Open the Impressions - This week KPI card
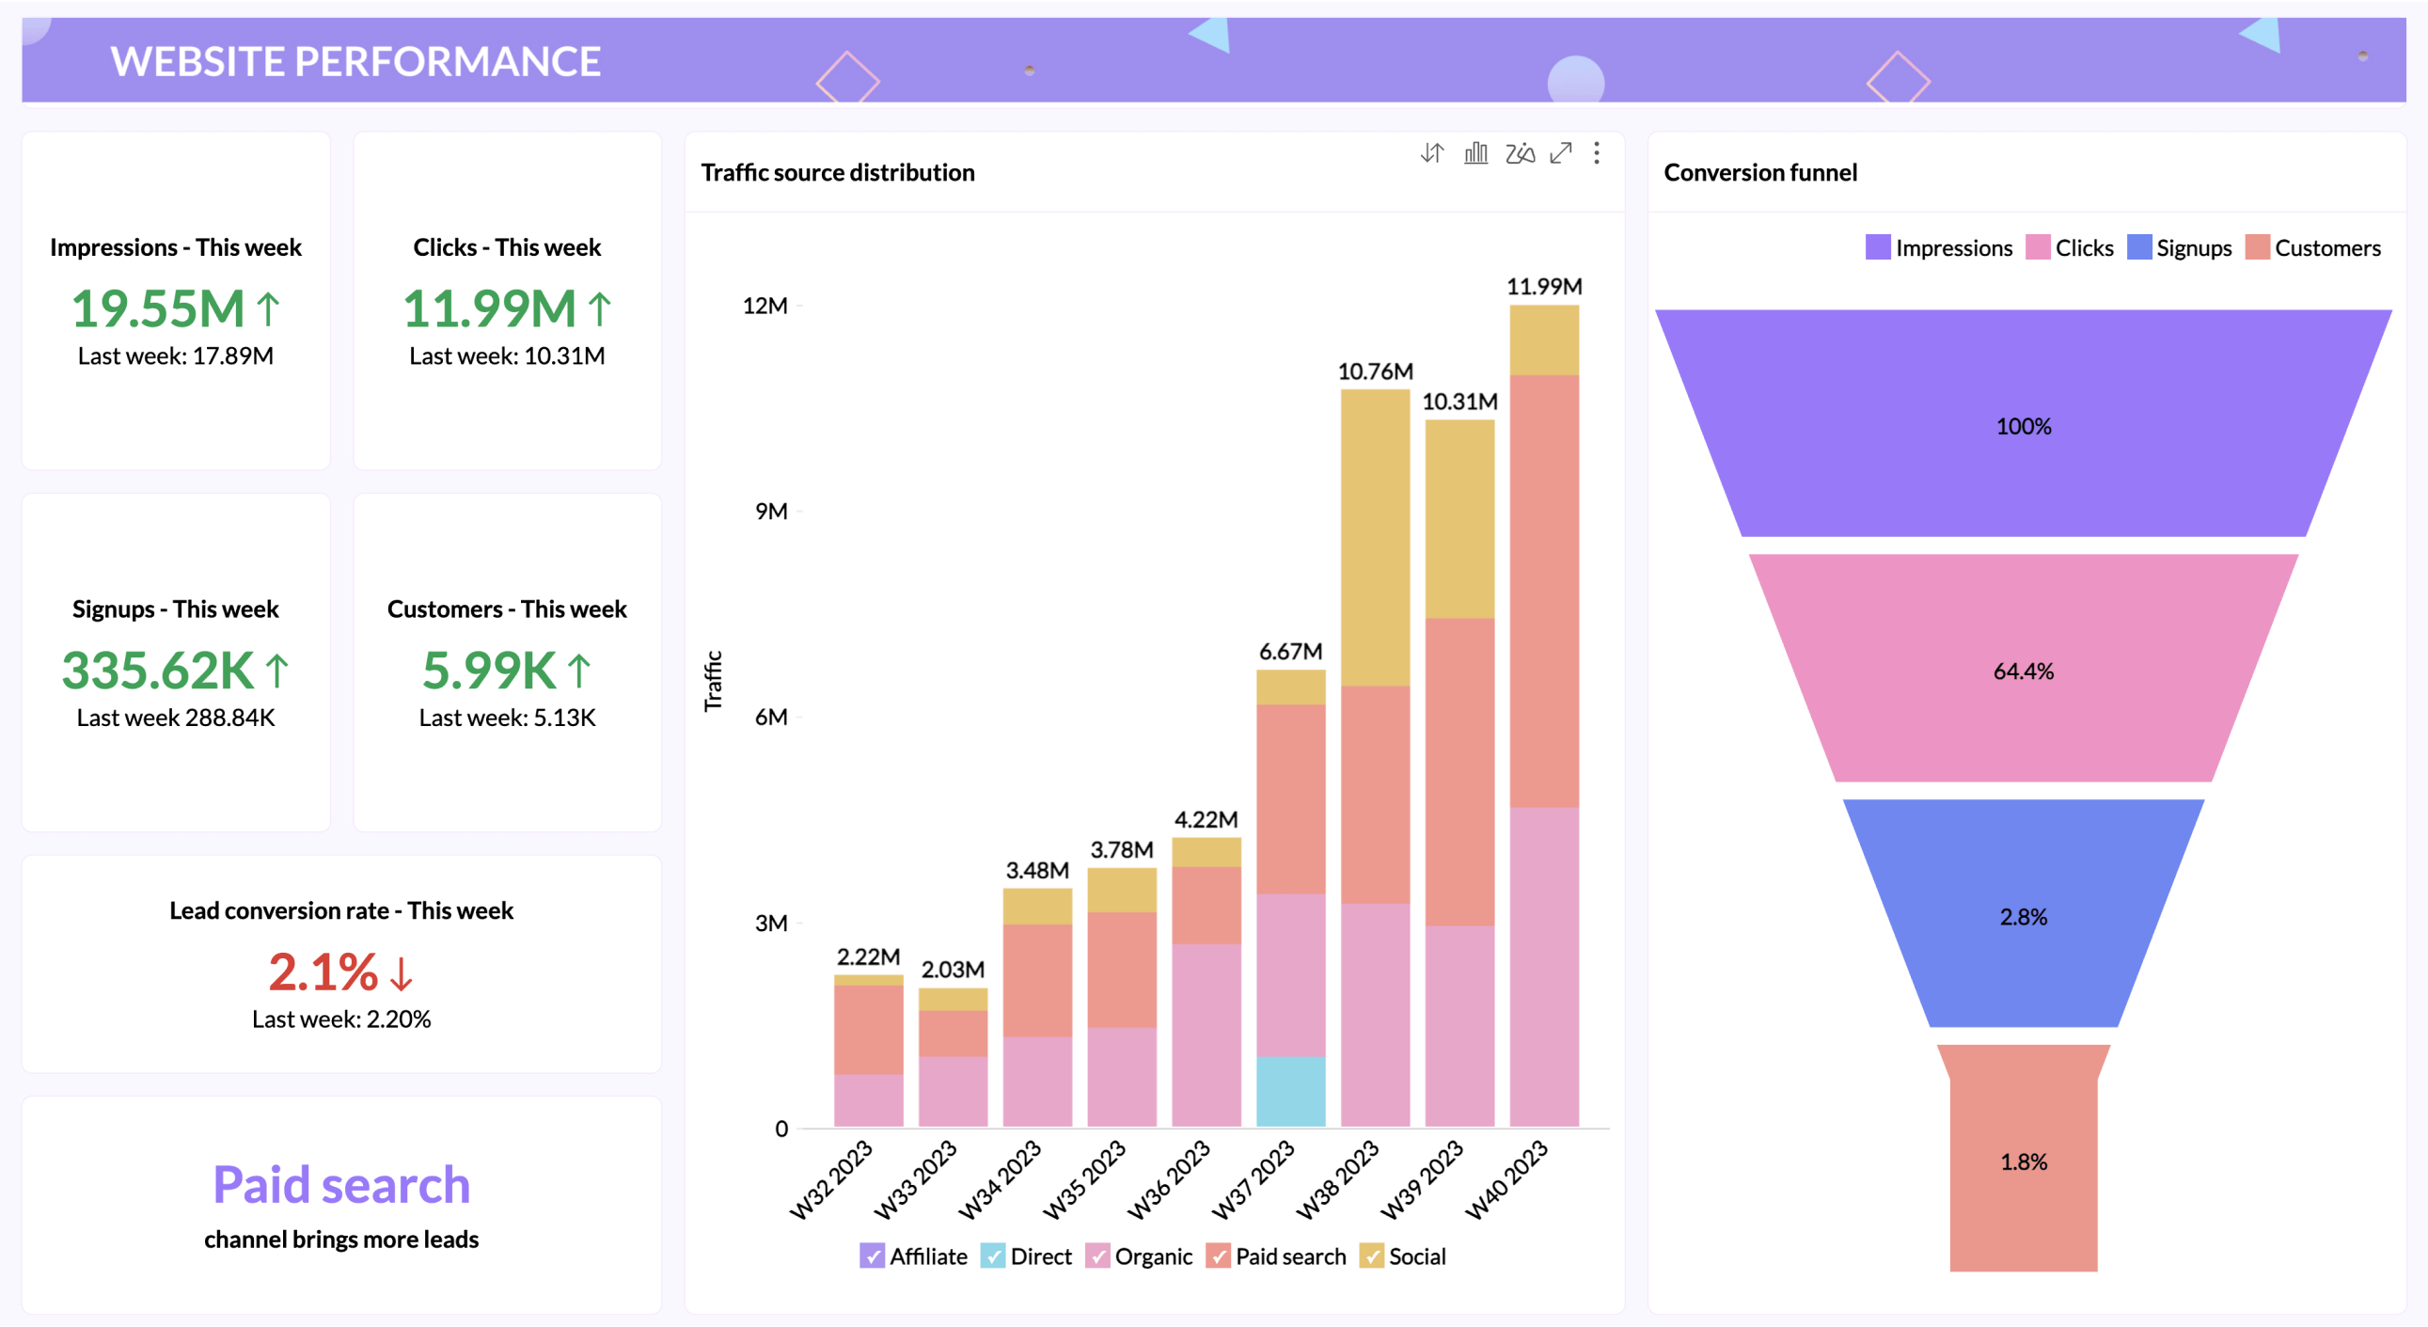The image size is (2428, 1327). coord(175,300)
